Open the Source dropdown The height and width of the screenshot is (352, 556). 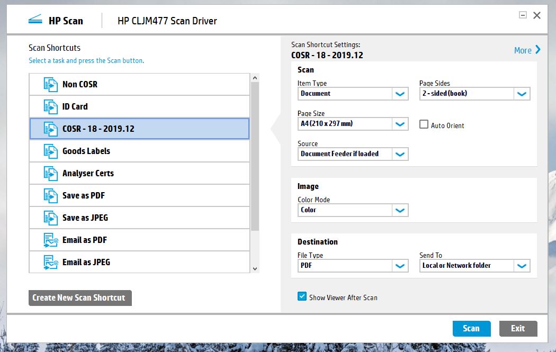(x=353, y=154)
